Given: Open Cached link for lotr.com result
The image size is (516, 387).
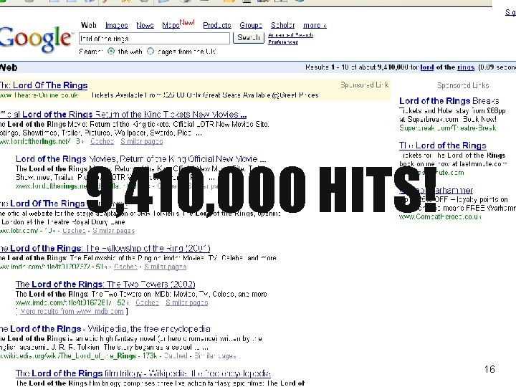Looking at the screenshot, I should pos(74,231).
